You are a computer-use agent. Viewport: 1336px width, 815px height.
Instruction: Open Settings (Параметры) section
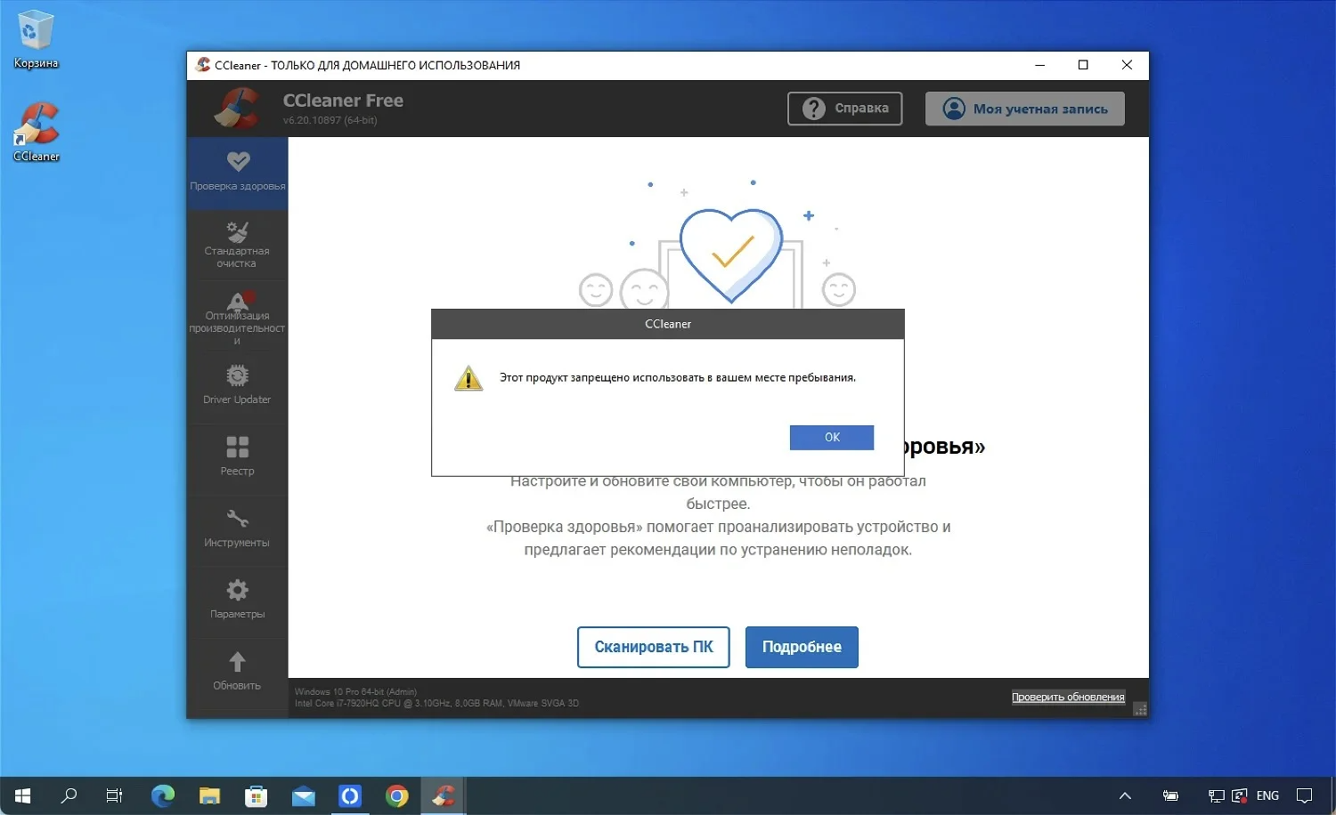pyautogui.click(x=237, y=601)
